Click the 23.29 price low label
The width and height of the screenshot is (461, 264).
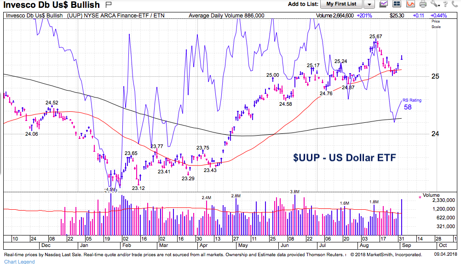188,178
